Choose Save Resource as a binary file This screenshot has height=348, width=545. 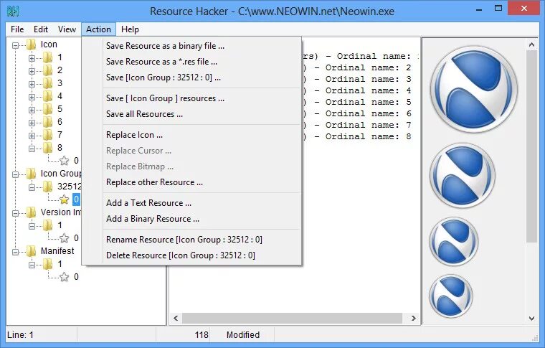(192, 46)
